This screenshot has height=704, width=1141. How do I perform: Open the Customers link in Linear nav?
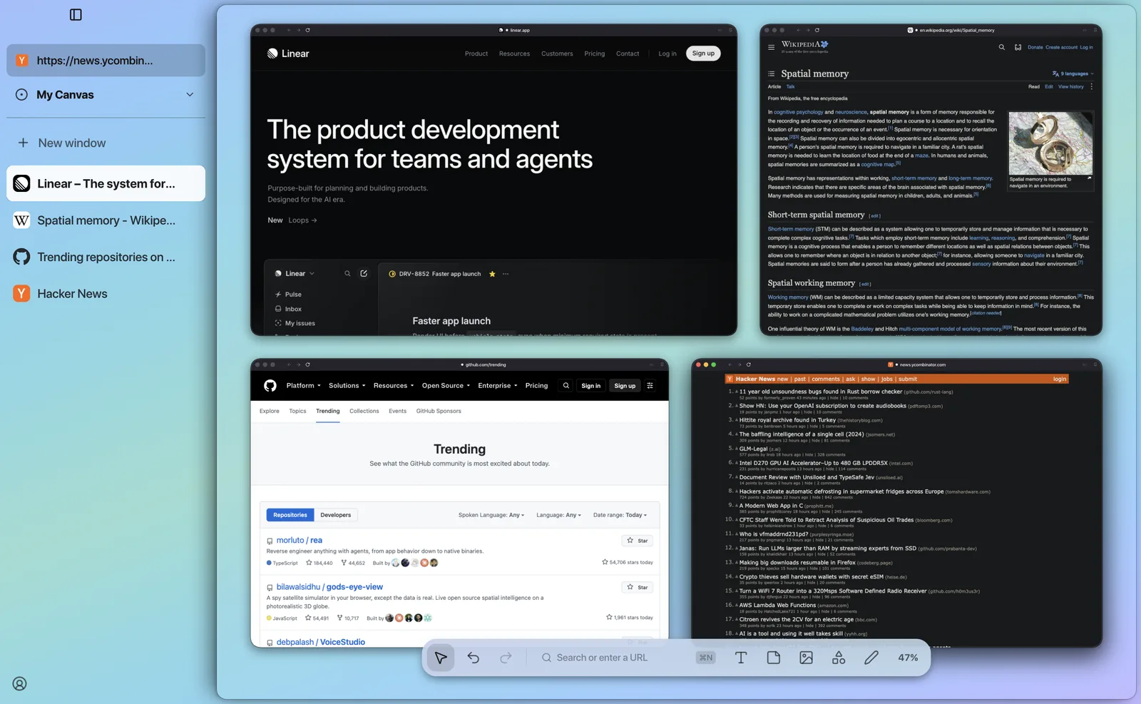coord(557,53)
